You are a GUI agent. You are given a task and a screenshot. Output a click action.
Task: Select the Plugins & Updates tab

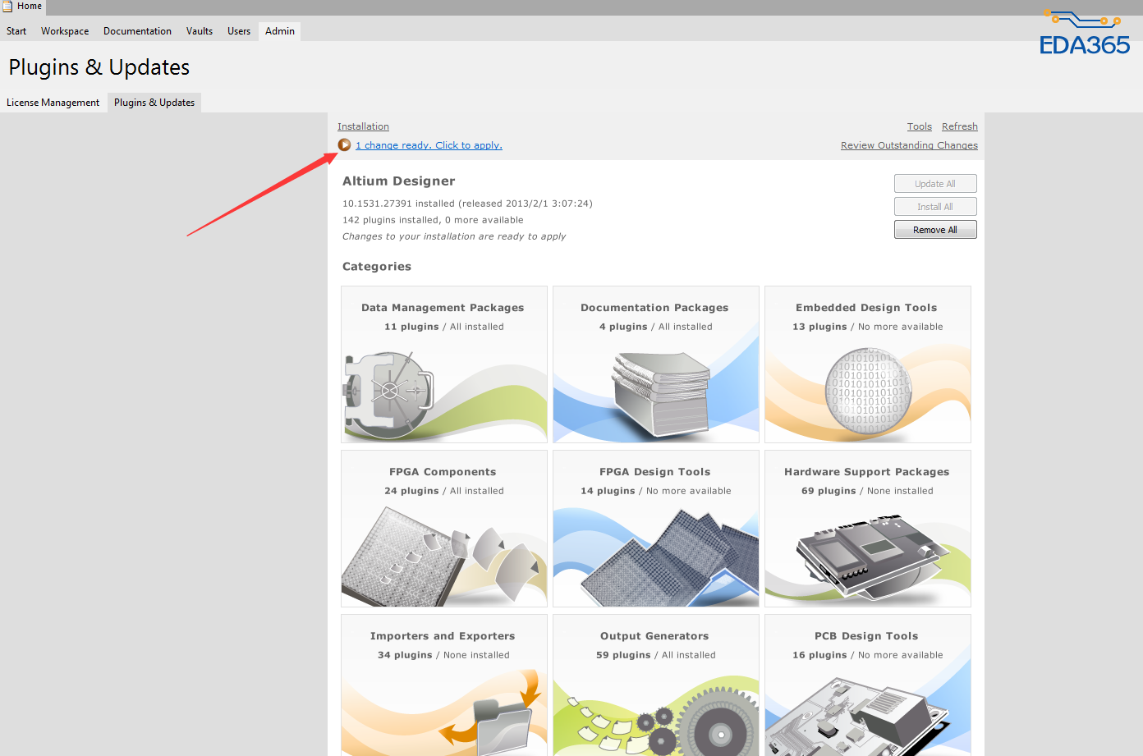(154, 103)
